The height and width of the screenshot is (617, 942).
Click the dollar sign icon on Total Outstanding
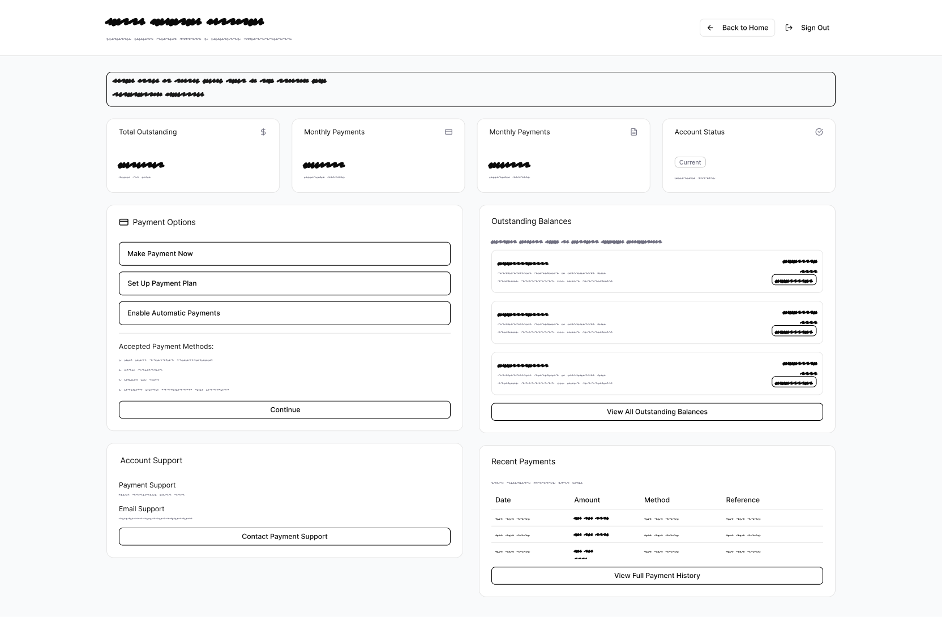(263, 132)
